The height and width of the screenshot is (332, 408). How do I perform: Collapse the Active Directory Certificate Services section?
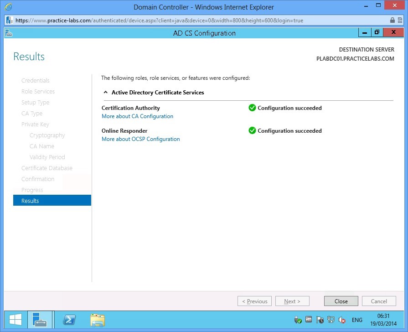point(105,92)
